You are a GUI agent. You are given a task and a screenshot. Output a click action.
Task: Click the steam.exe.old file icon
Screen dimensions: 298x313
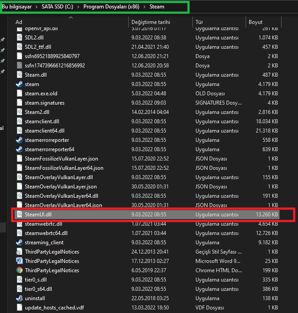[x=20, y=94]
